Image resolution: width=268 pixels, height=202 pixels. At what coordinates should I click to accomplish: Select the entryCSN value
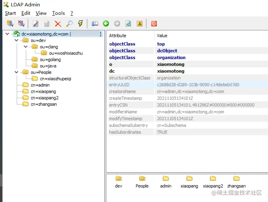pyautogui.click(x=206, y=105)
